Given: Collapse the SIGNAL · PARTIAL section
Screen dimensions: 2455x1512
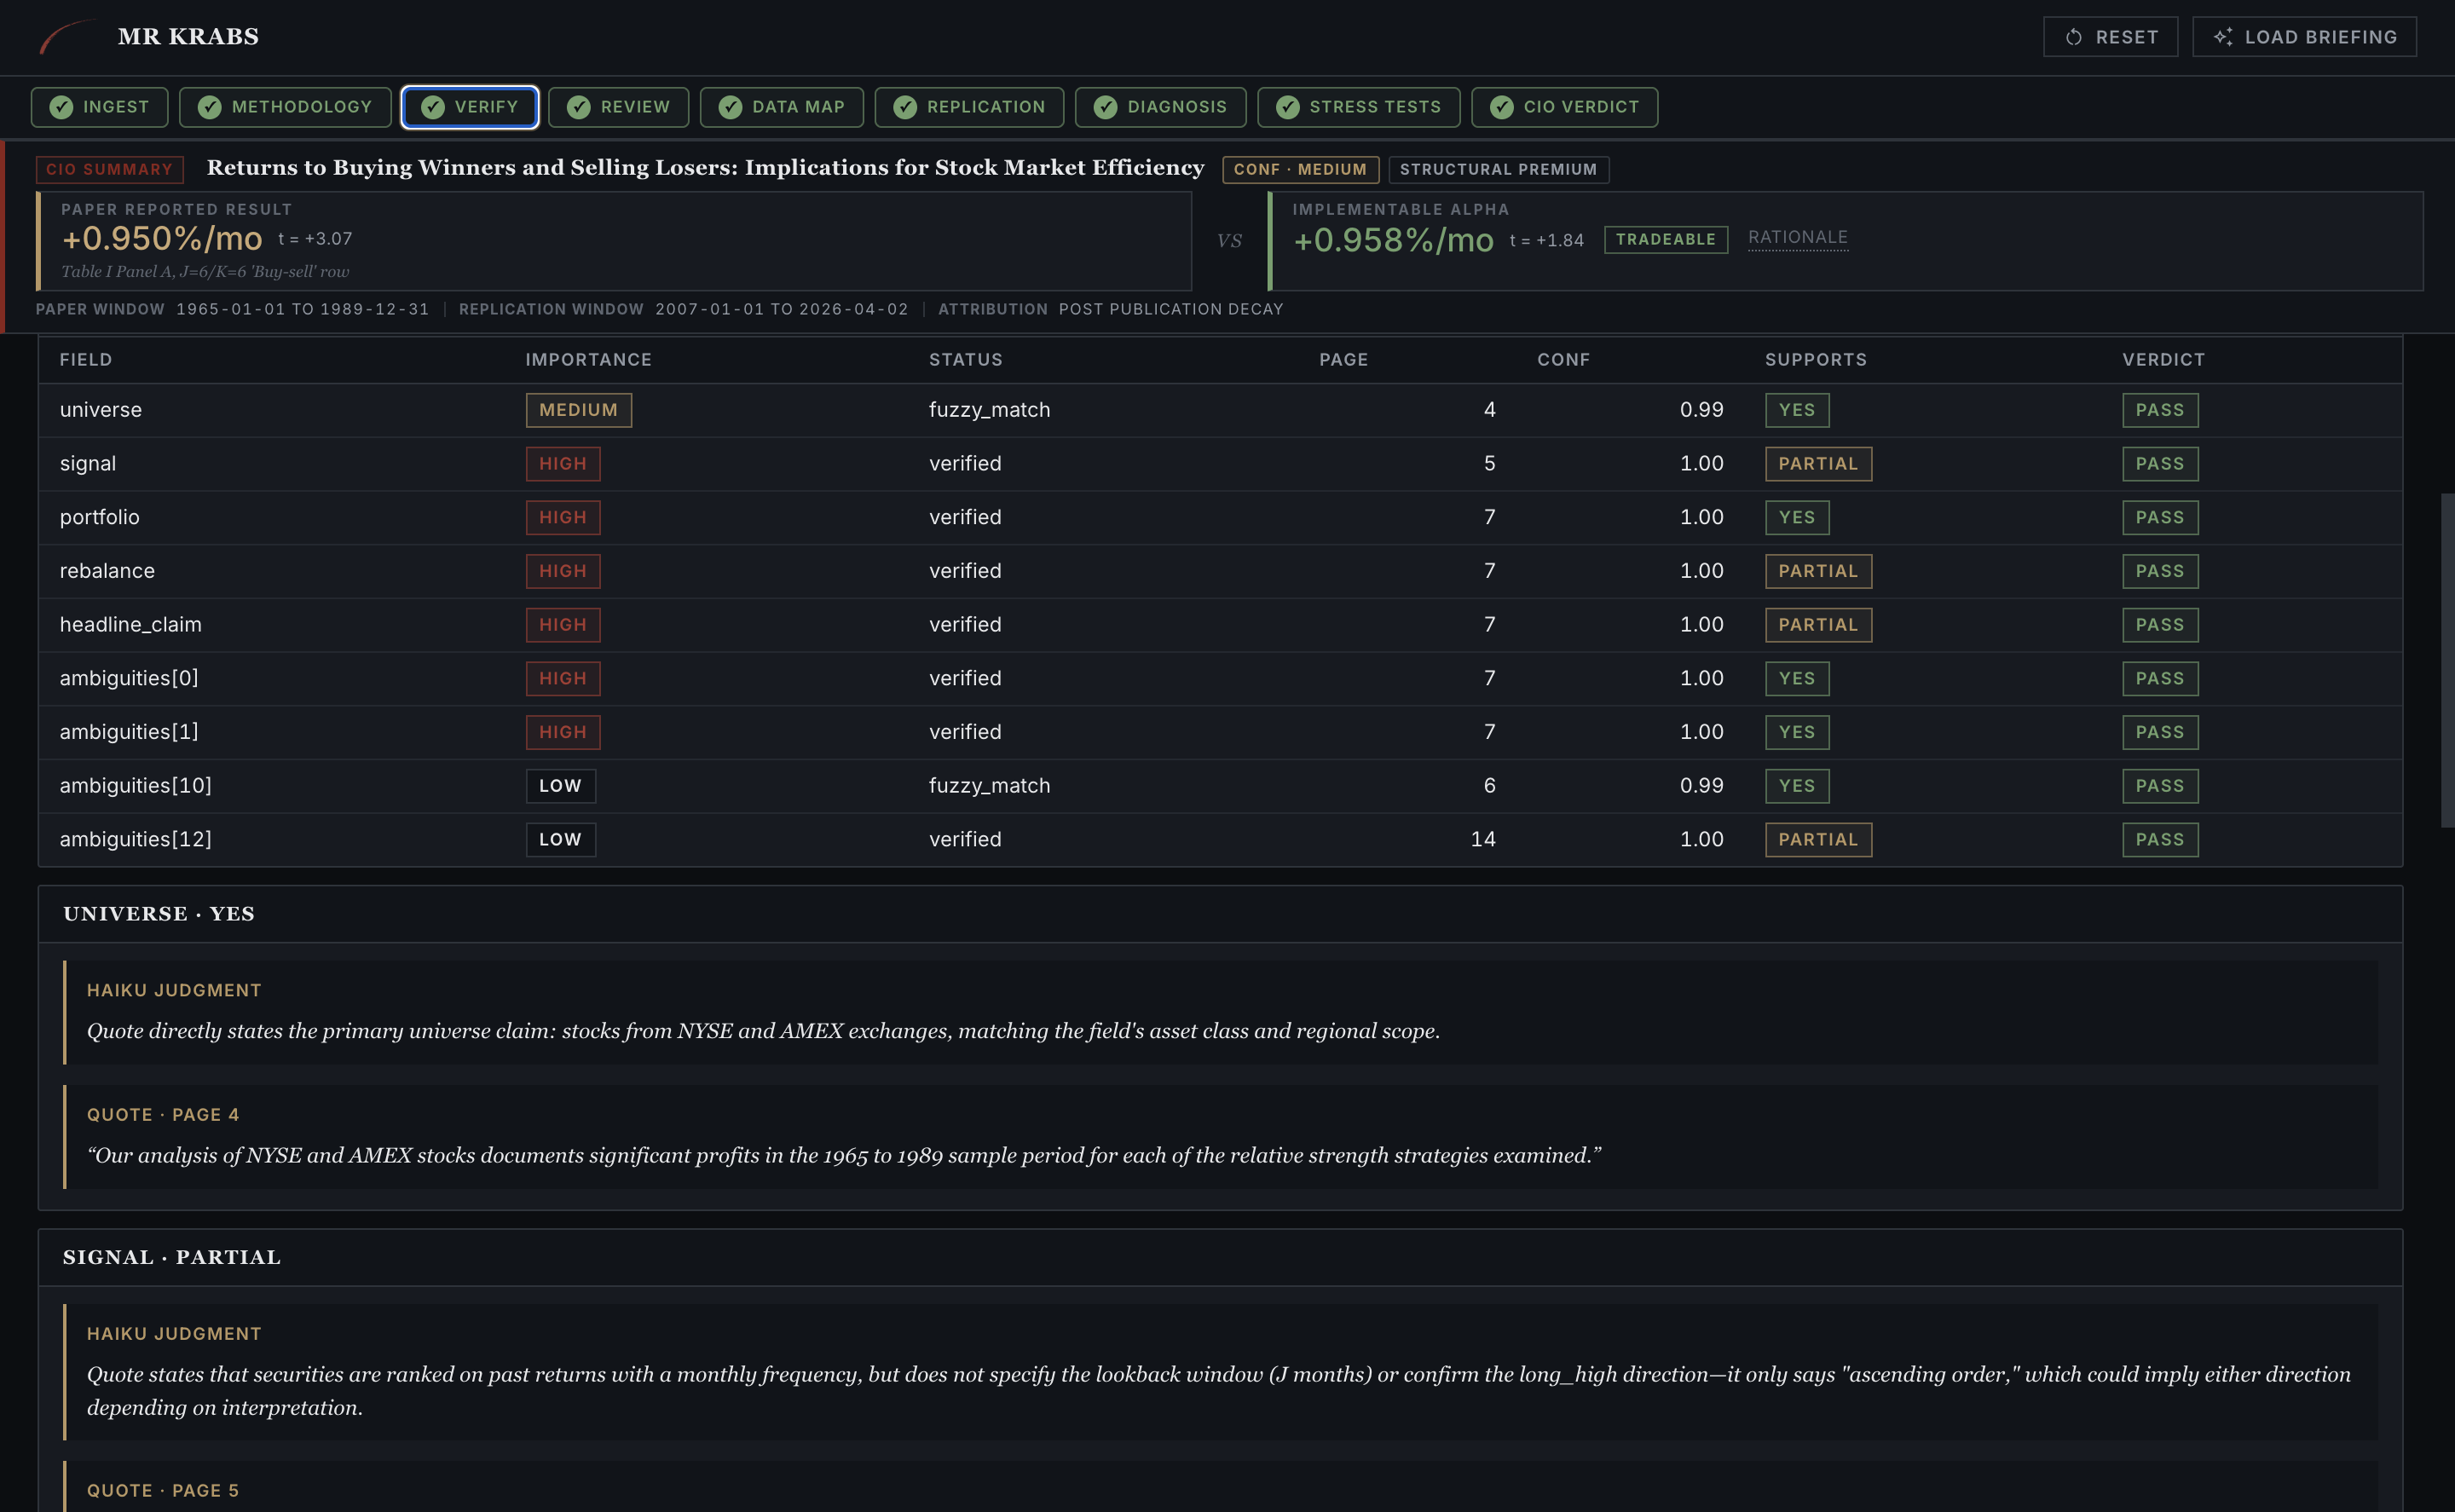Looking at the screenshot, I should coord(171,1257).
